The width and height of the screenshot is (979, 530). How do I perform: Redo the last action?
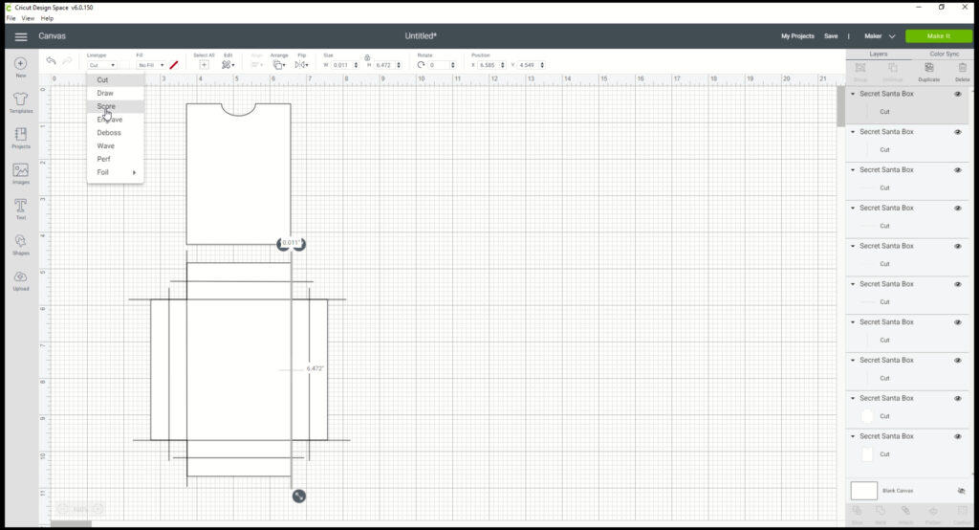(67, 60)
